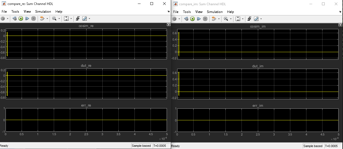
Task: Expand axes scaling dropdown arrow in compare_re
Action: [x=71, y=19]
